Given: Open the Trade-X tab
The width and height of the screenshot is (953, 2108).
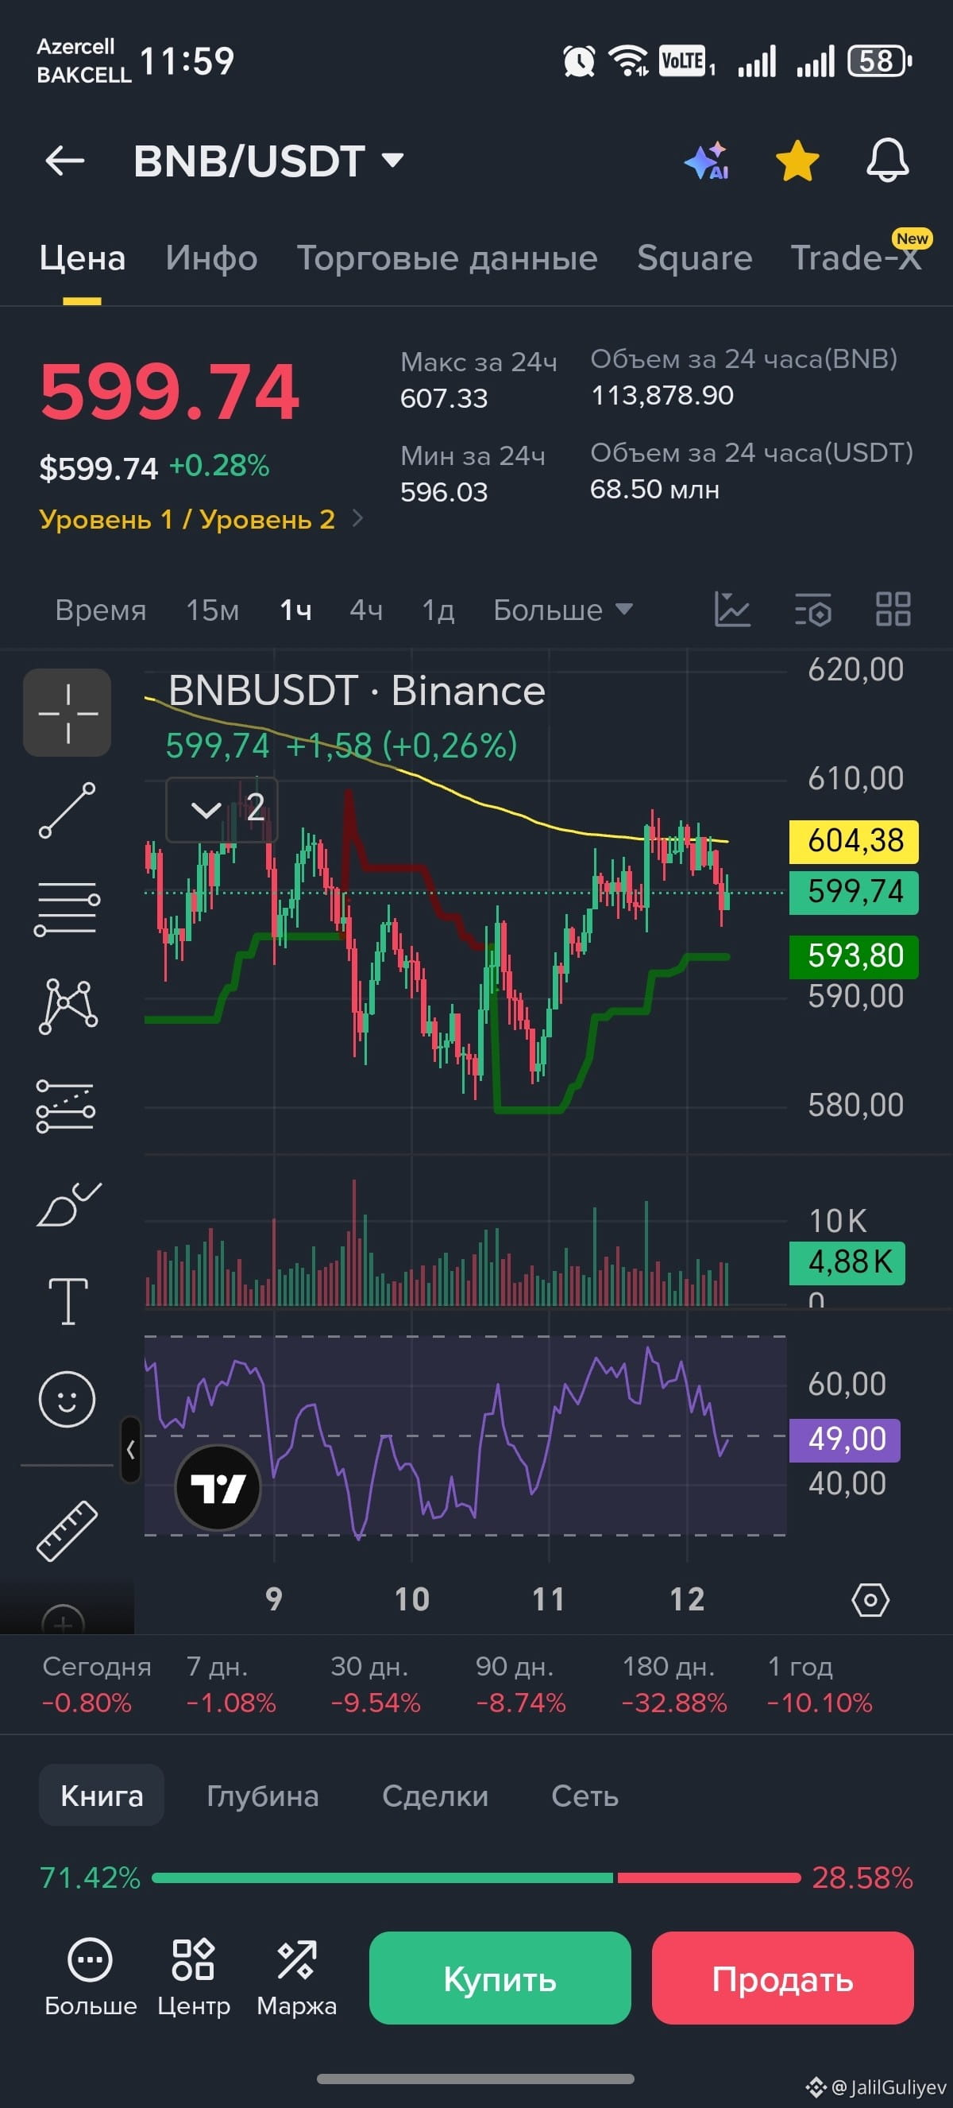Looking at the screenshot, I should pyautogui.click(x=856, y=258).
